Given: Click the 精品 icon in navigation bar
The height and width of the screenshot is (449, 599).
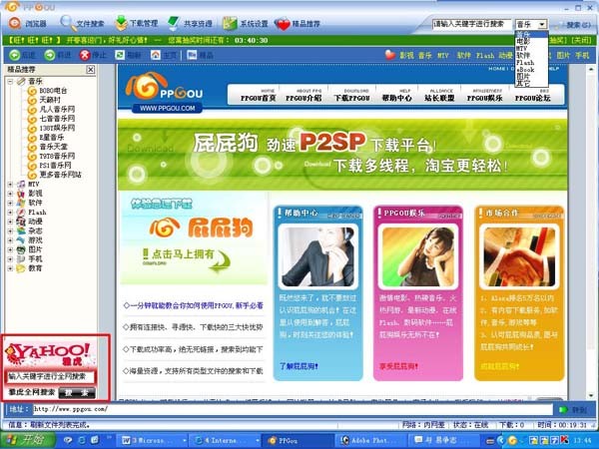Looking at the screenshot, I should pyautogui.click(x=192, y=55).
